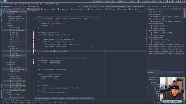Commit changes using the Git checkmark icon
The height and width of the screenshot is (104, 186).
[x=171, y=6]
